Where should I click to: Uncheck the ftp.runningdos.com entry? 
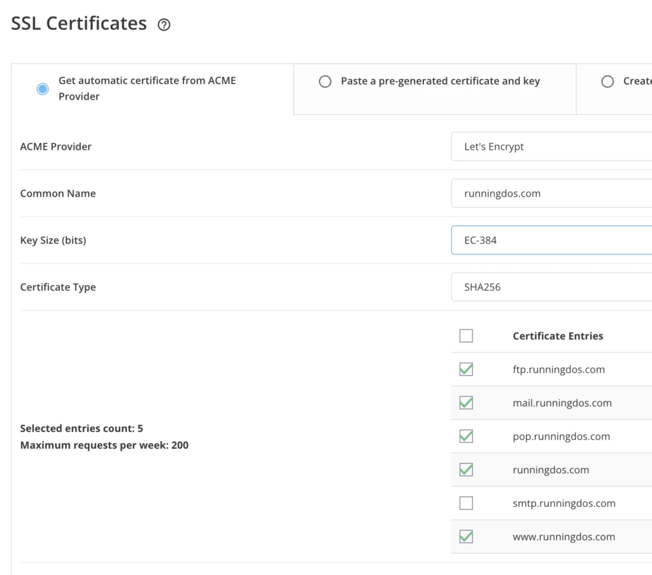tap(466, 370)
